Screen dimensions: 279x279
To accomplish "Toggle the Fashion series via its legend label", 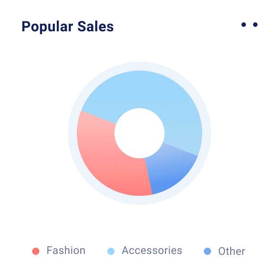I will point(66,251).
